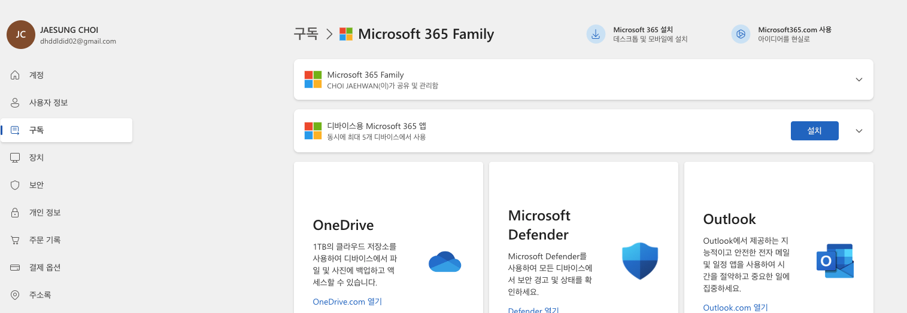This screenshot has width=907, height=313.
Task: Expand the Microsoft 365 Family row chevron
Action: [x=859, y=79]
